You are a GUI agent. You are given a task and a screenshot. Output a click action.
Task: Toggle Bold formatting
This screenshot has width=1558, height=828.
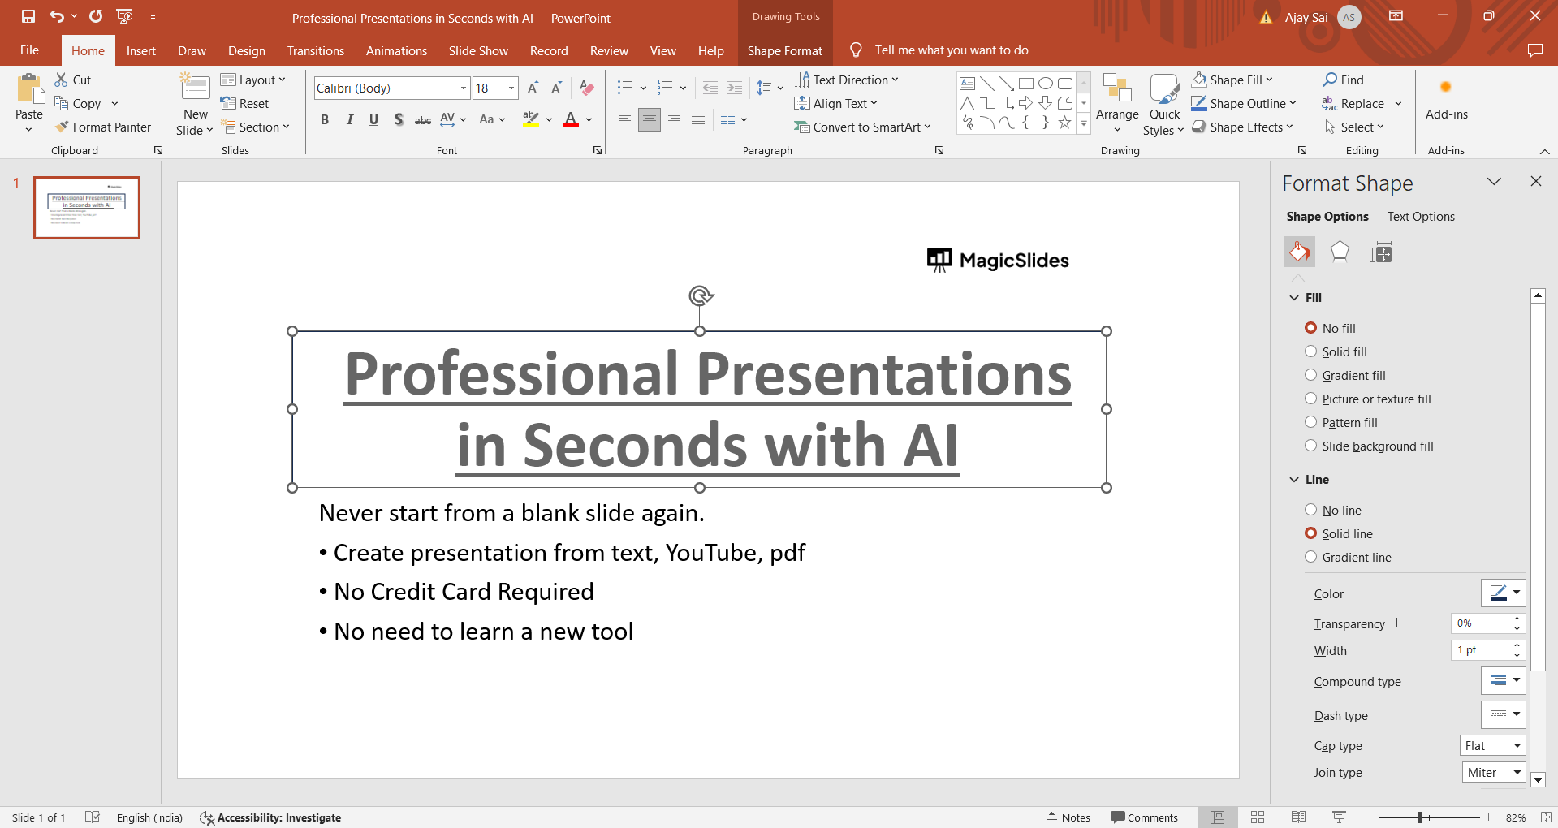click(x=325, y=120)
